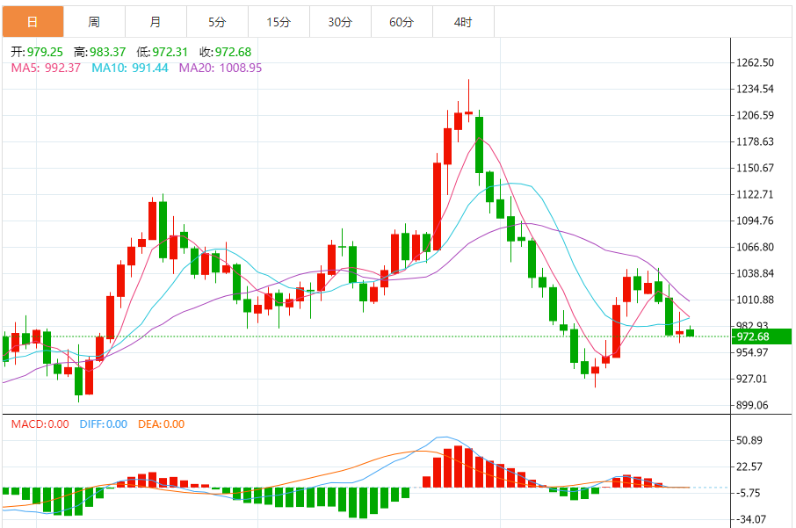Click the green current price tag 972.68
Viewport: 796px width, 528px height.
click(761, 336)
